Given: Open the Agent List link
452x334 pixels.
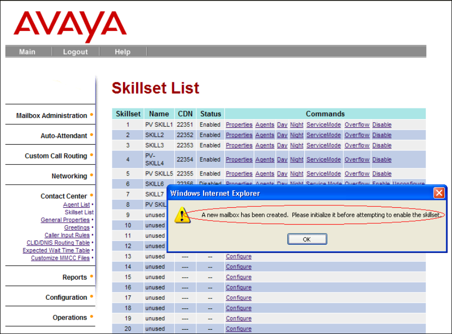Looking at the screenshot, I should click(76, 205).
